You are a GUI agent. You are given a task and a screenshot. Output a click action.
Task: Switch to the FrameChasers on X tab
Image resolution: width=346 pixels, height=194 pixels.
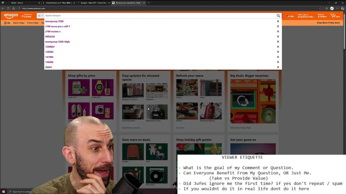click(59, 3)
